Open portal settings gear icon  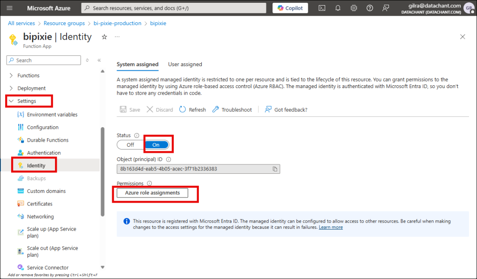coord(354,8)
